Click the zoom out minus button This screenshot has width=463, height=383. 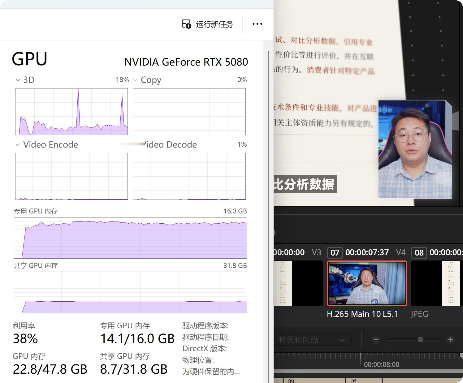click(x=376, y=340)
